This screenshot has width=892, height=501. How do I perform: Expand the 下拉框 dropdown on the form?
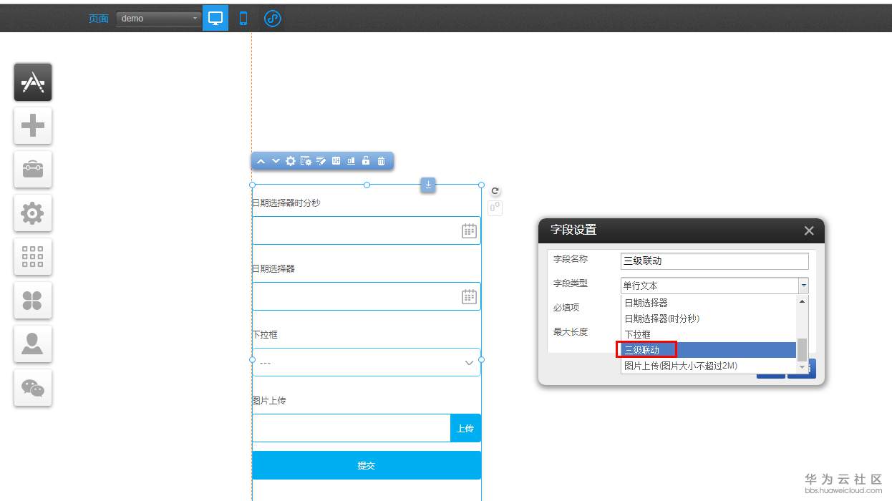(x=367, y=362)
